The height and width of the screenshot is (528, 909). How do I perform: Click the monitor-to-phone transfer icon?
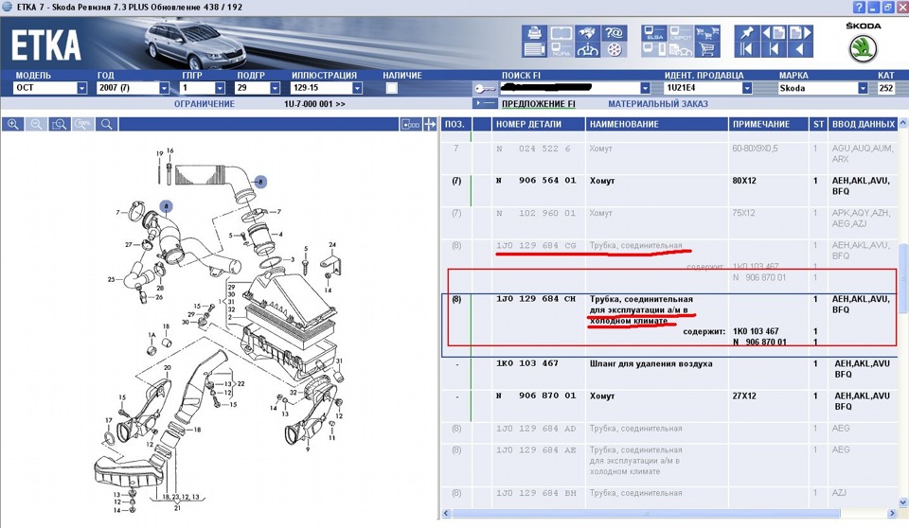(654, 50)
